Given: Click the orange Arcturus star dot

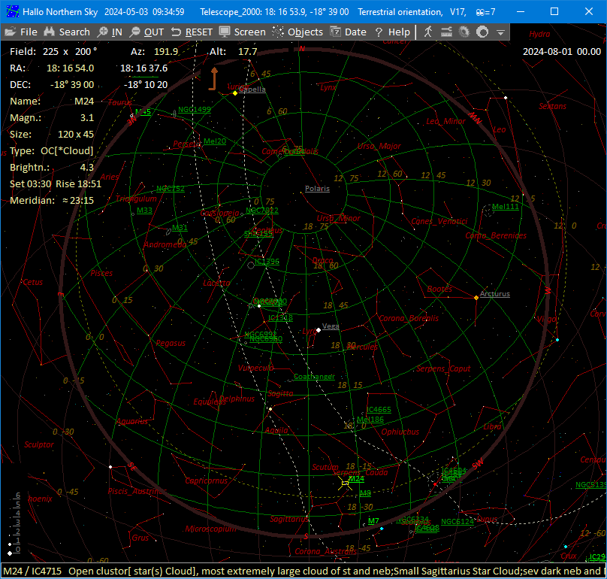Looking at the screenshot, I should (x=476, y=298).
